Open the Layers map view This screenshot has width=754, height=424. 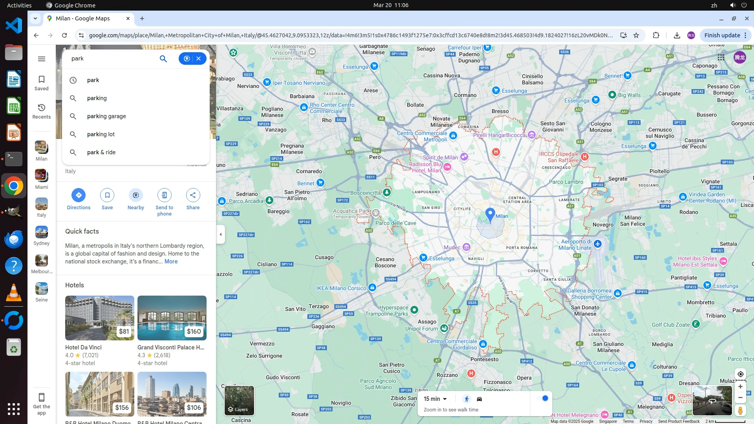tap(239, 400)
